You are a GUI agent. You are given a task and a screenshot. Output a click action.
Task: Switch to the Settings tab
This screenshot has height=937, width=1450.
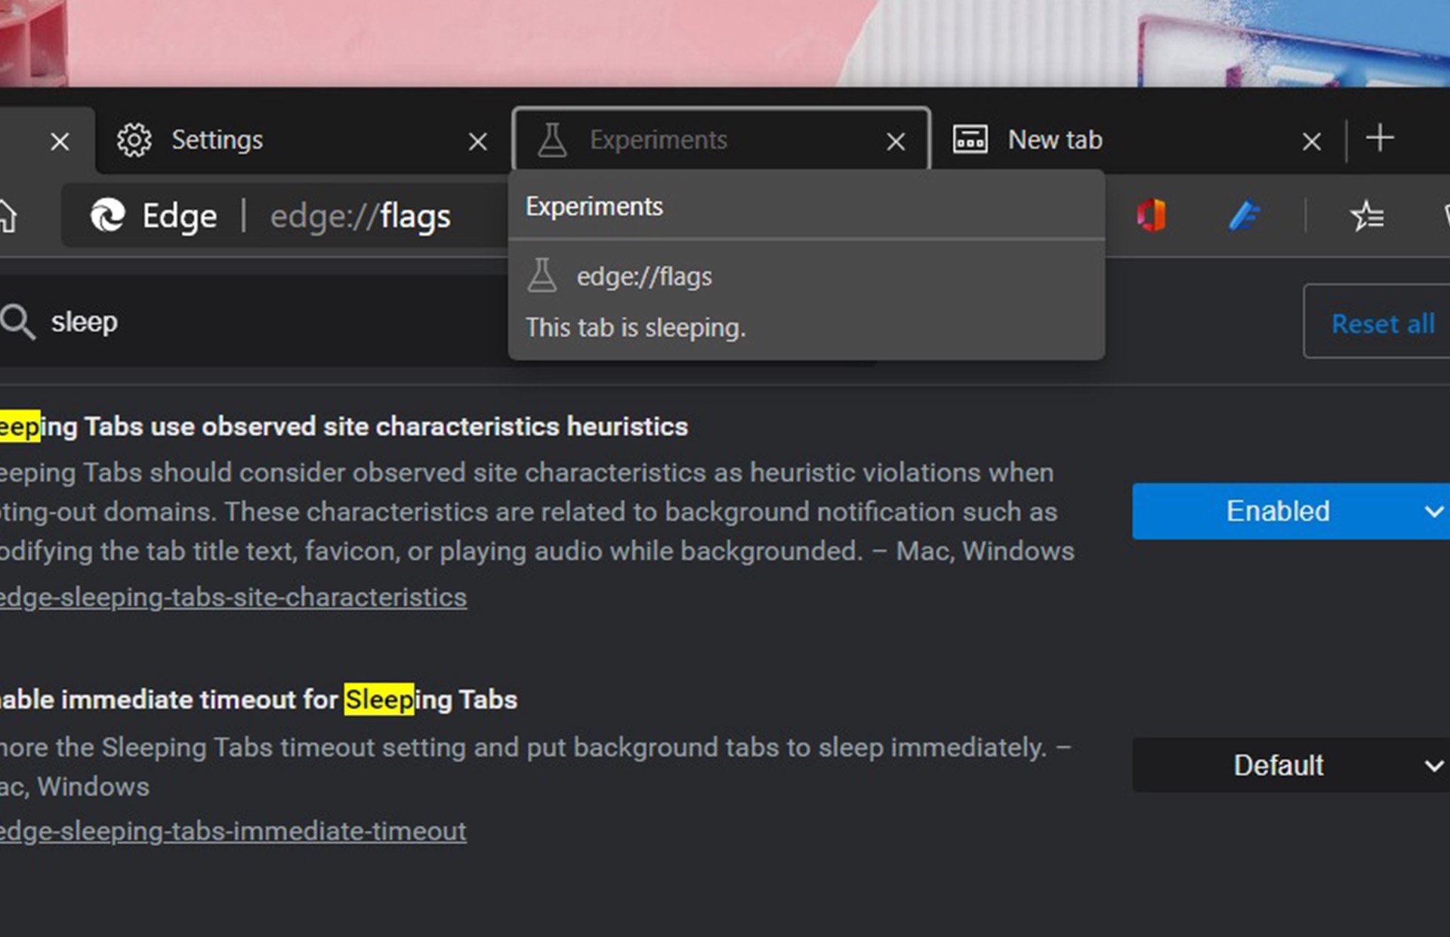302,141
